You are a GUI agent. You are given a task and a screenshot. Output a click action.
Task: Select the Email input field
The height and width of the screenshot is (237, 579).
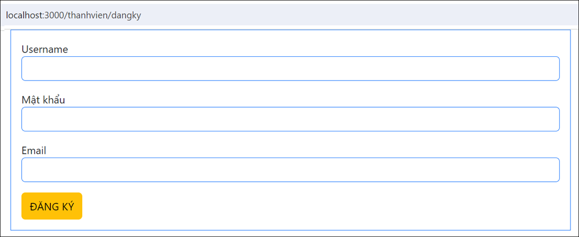tap(290, 170)
